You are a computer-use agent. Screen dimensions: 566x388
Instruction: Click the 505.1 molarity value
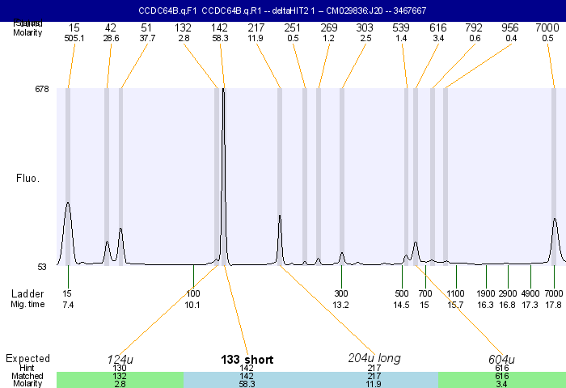pyautogui.click(x=74, y=38)
